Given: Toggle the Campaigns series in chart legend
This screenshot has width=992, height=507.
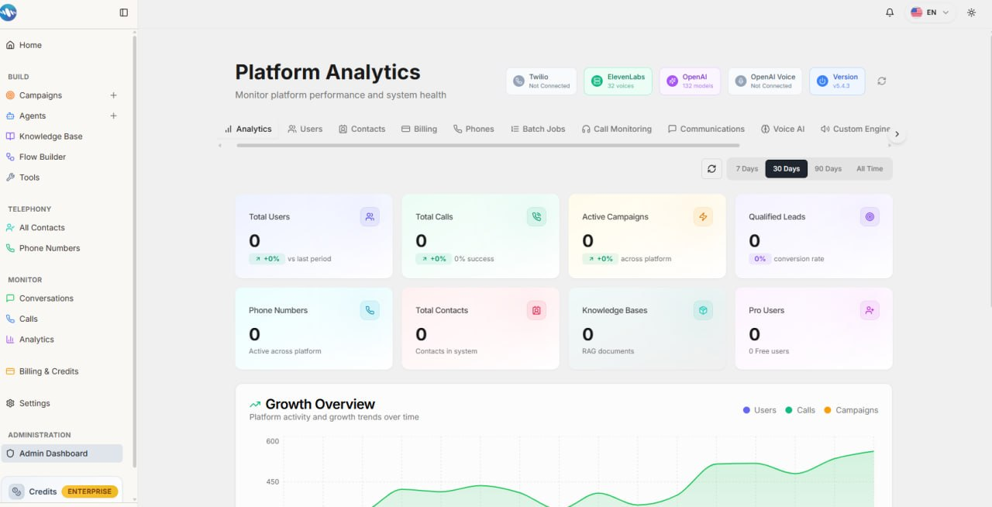Looking at the screenshot, I should [851, 410].
